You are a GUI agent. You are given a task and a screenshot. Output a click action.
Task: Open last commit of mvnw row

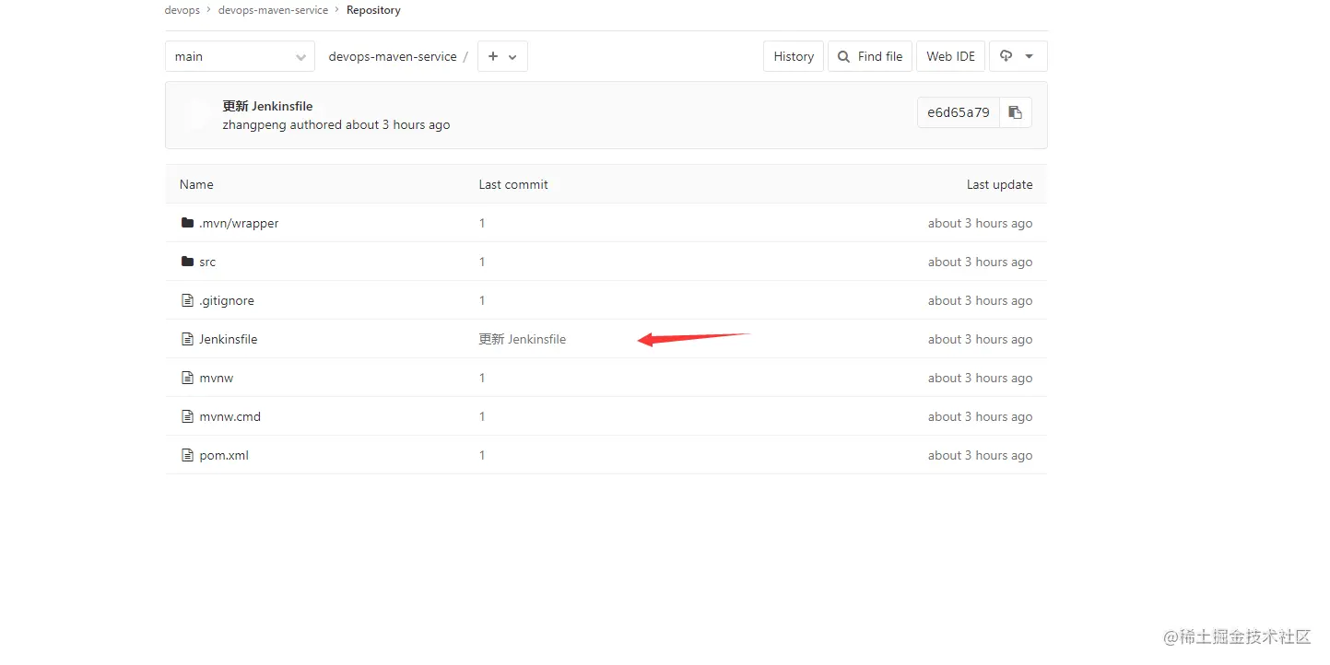coord(482,378)
